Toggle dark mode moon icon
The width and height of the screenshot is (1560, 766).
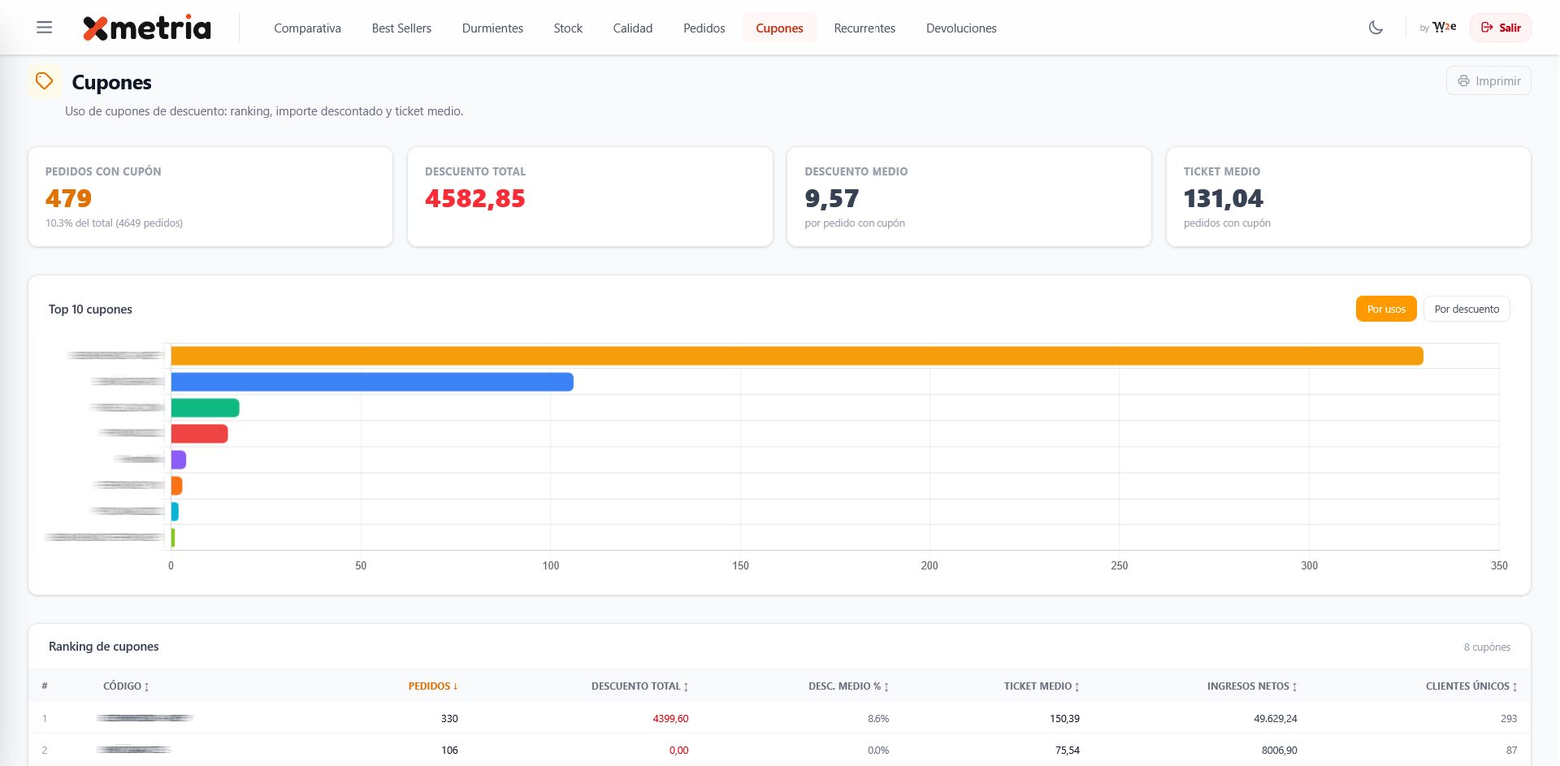[1376, 28]
